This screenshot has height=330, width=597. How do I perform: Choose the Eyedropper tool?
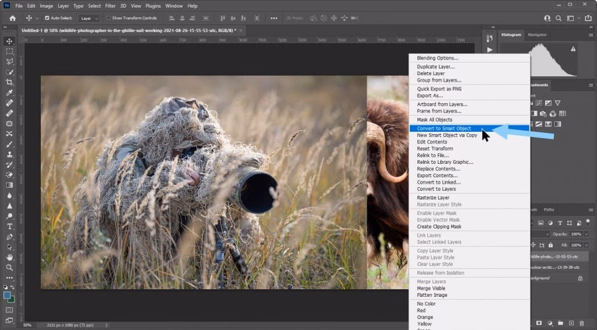point(9,93)
